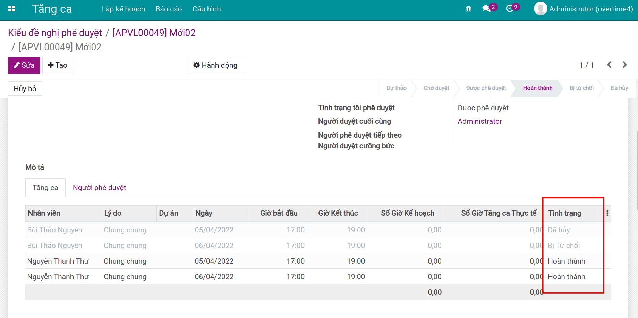638x318 pixels.
Task: Open the apps grid menu icon
Action: pyautogui.click(x=12, y=9)
